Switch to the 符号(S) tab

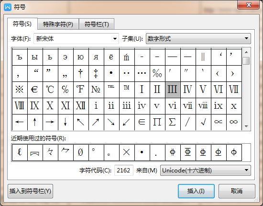coord(22,24)
